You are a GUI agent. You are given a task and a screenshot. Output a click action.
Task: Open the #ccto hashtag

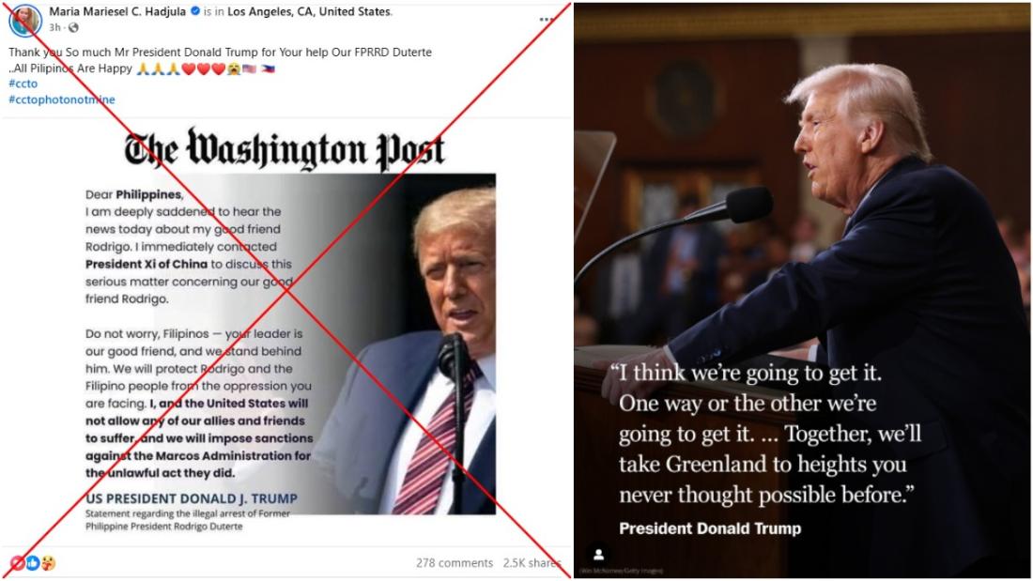pyautogui.click(x=23, y=84)
